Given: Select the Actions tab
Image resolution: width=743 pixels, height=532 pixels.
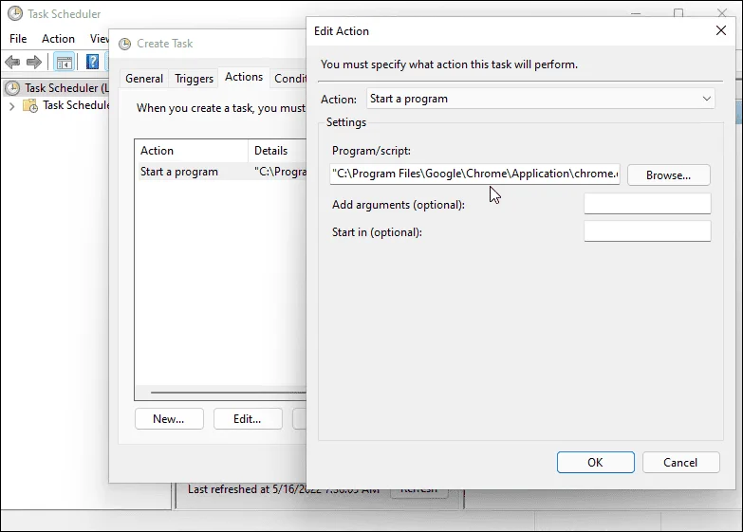Looking at the screenshot, I should [x=244, y=77].
